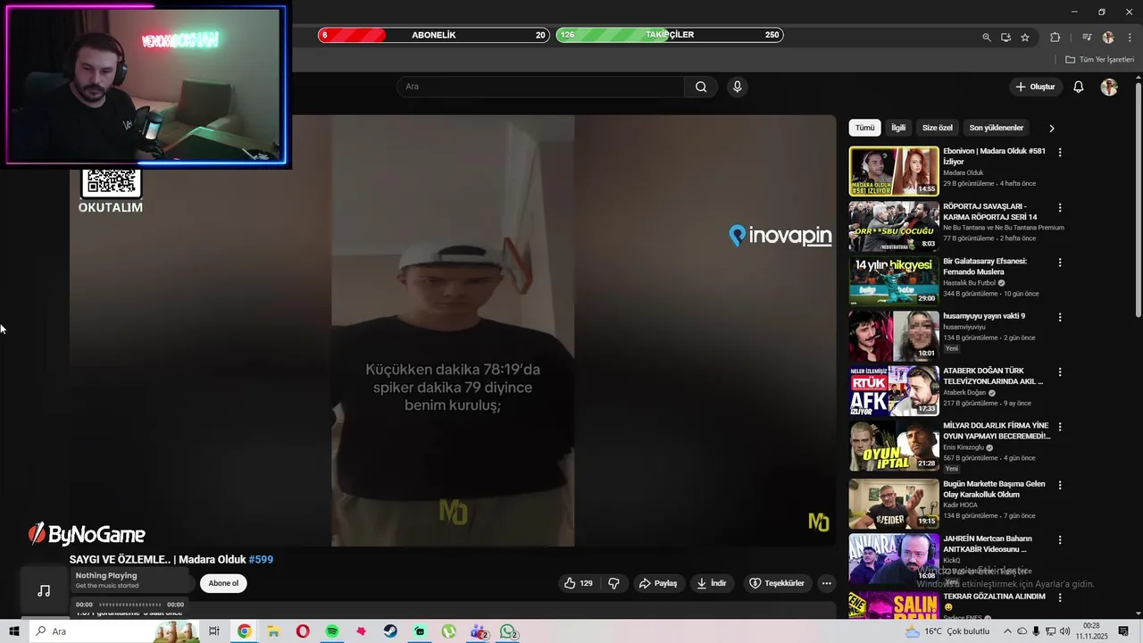Open YouTube notifications bell
Screen dimensions: 1143x643
click(x=1079, y=87)
